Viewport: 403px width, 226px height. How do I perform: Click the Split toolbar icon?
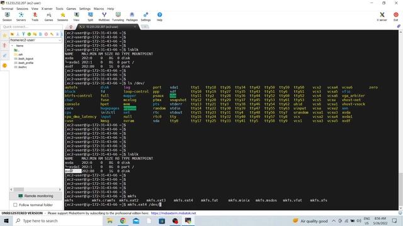(x=90, y=17)
